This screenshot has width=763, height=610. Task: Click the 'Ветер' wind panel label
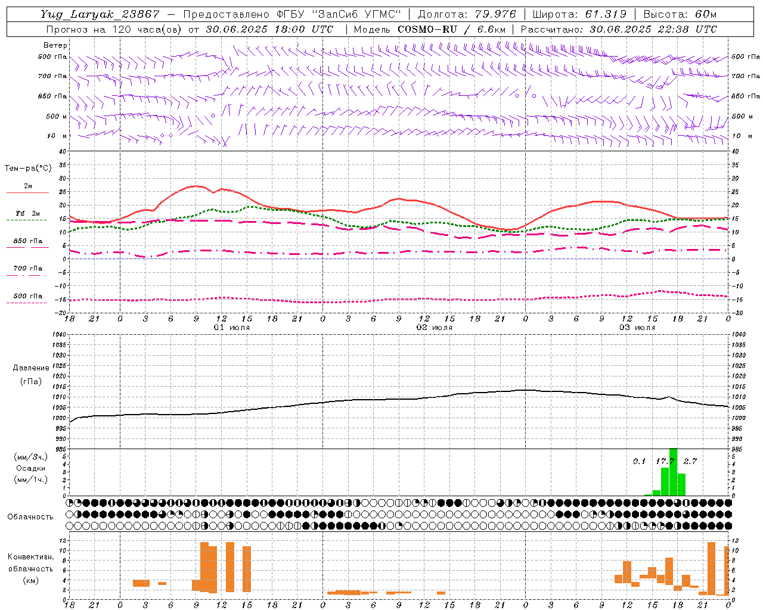click(55, 45)
